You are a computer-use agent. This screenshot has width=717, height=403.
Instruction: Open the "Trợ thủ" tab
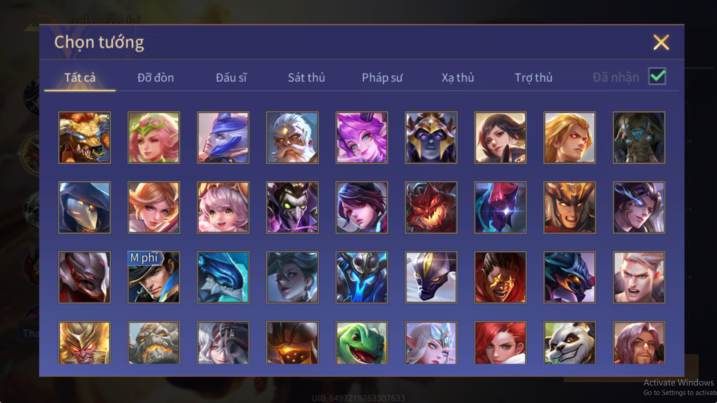(x=533, y=77)
